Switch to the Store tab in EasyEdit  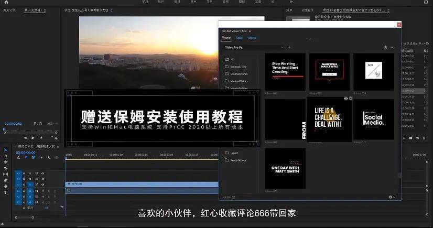[x=239, y=38]
